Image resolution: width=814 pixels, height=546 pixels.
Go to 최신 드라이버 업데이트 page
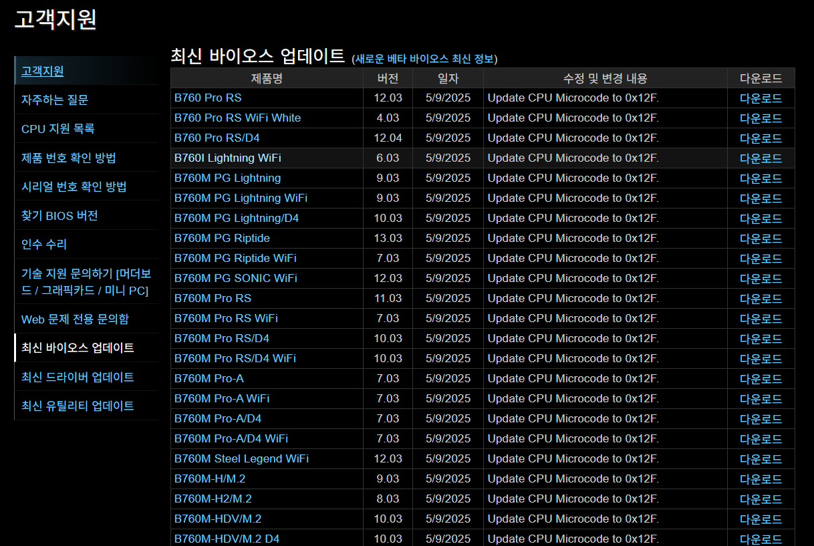point(78,377)
